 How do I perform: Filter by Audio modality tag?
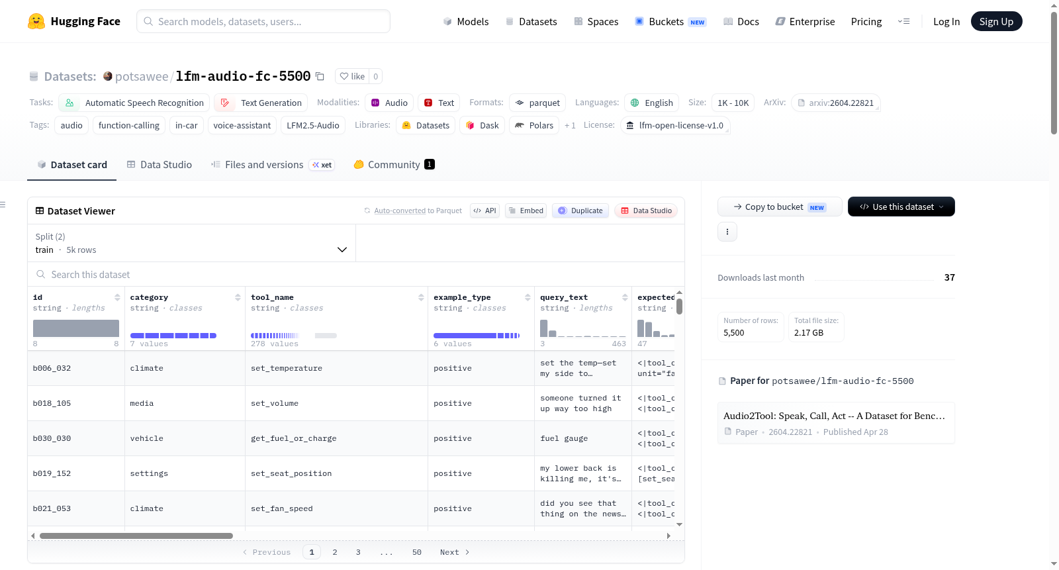tap(389, 103)
